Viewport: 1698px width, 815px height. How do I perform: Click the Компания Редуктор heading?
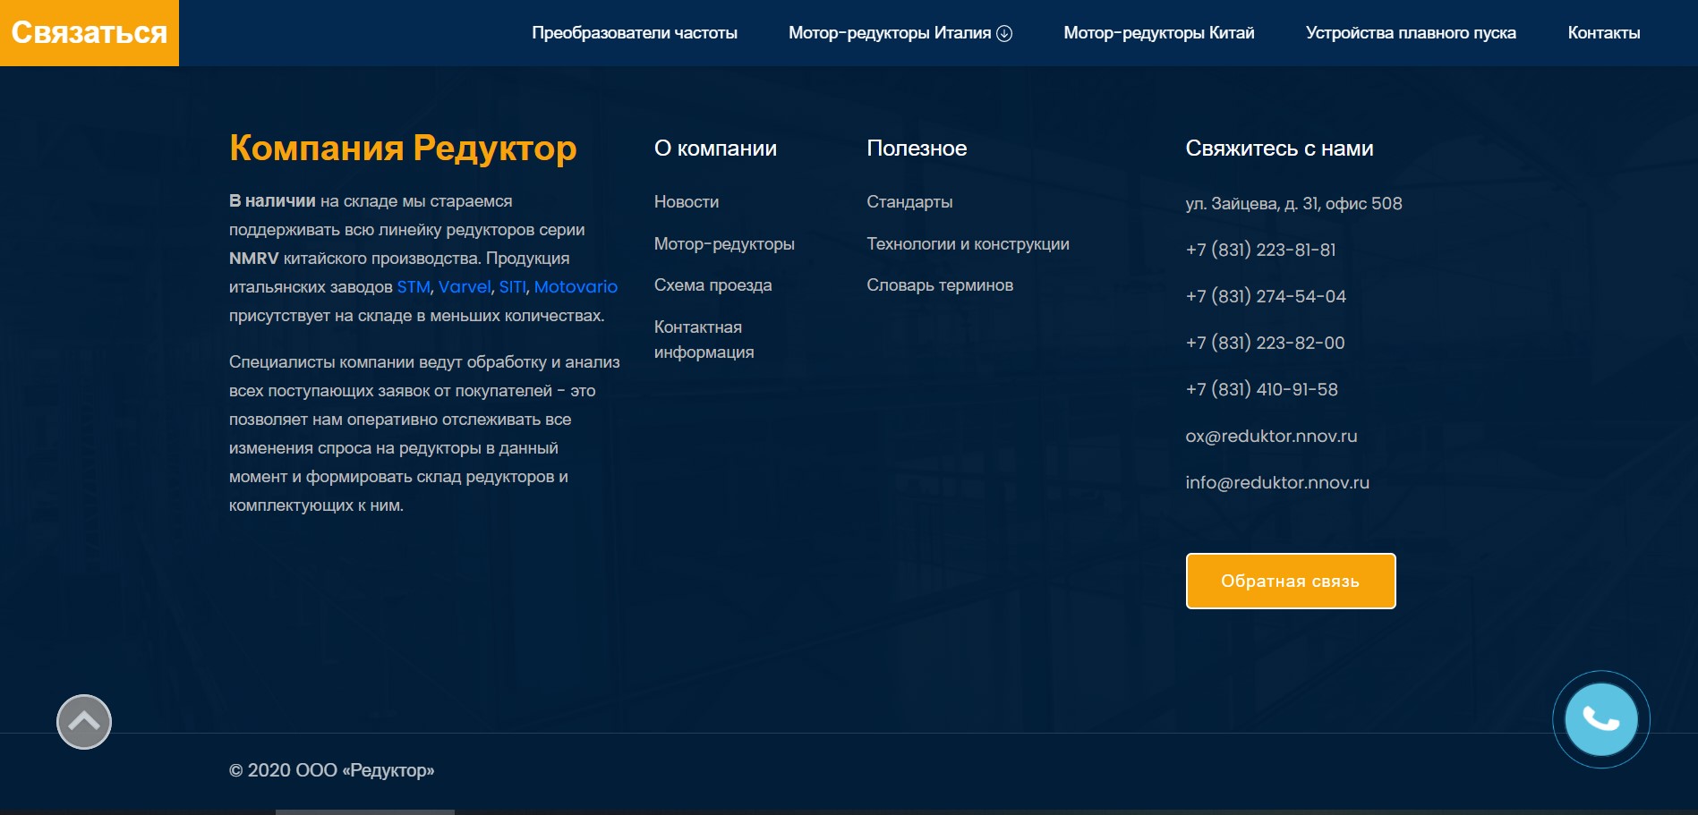coord(403,149)
